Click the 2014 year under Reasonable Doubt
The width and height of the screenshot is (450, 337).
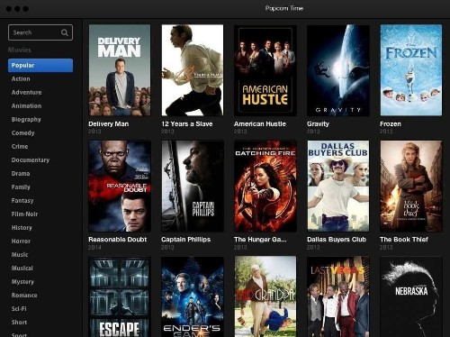(x=94, y=247)
